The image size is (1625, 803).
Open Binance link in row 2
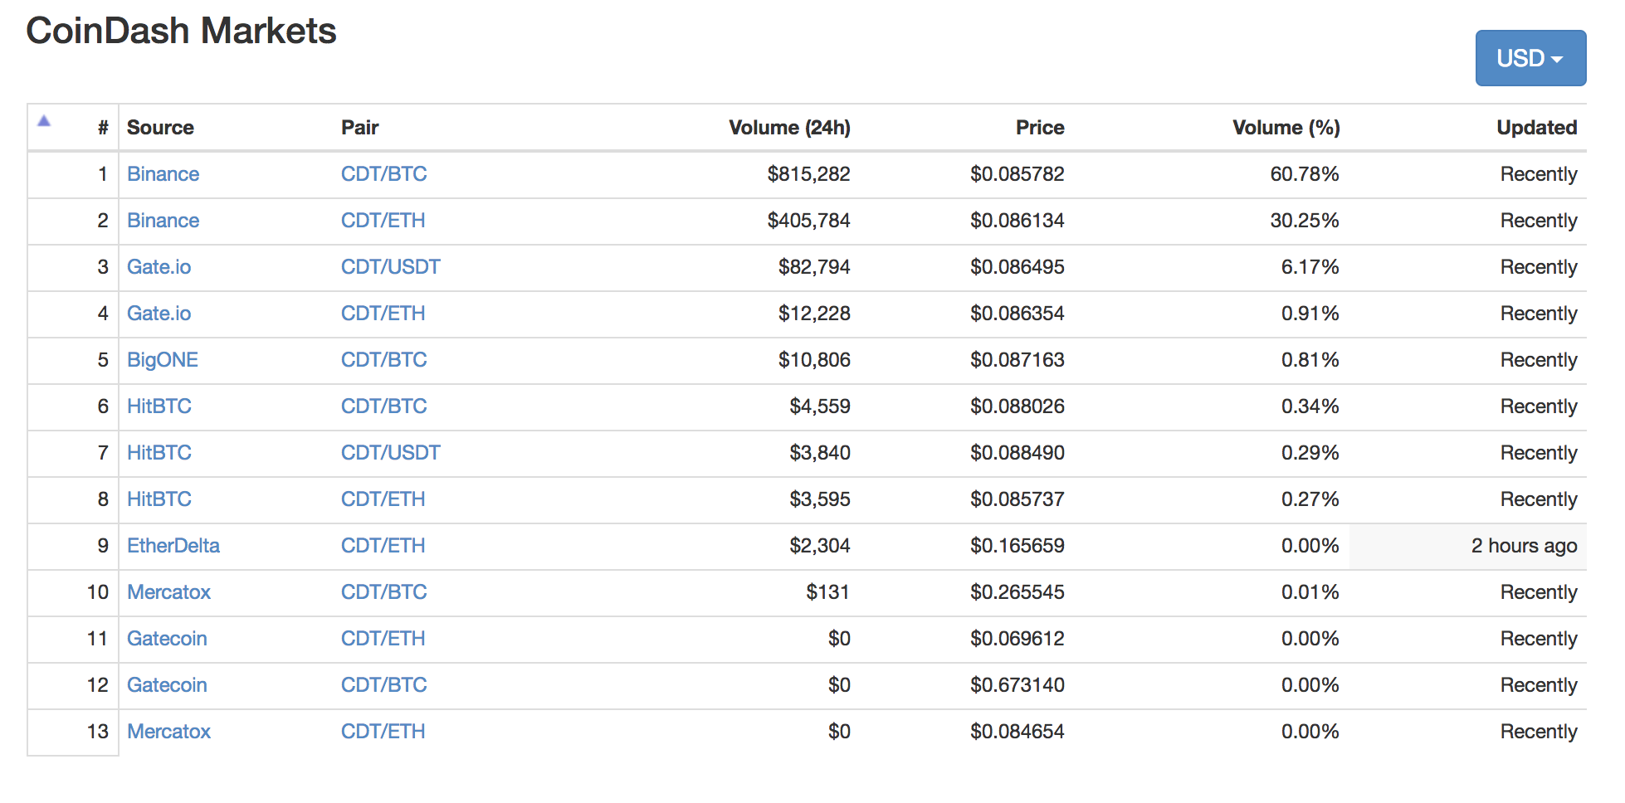click(x=163, y=221)
